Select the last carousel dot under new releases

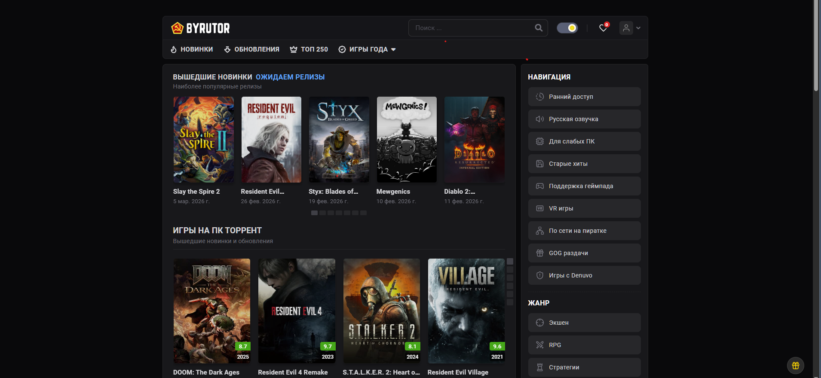[x=364, y=213]
